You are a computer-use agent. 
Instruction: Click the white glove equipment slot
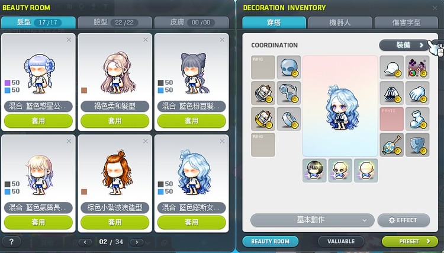pyautogui.click(x=417, y=93)
